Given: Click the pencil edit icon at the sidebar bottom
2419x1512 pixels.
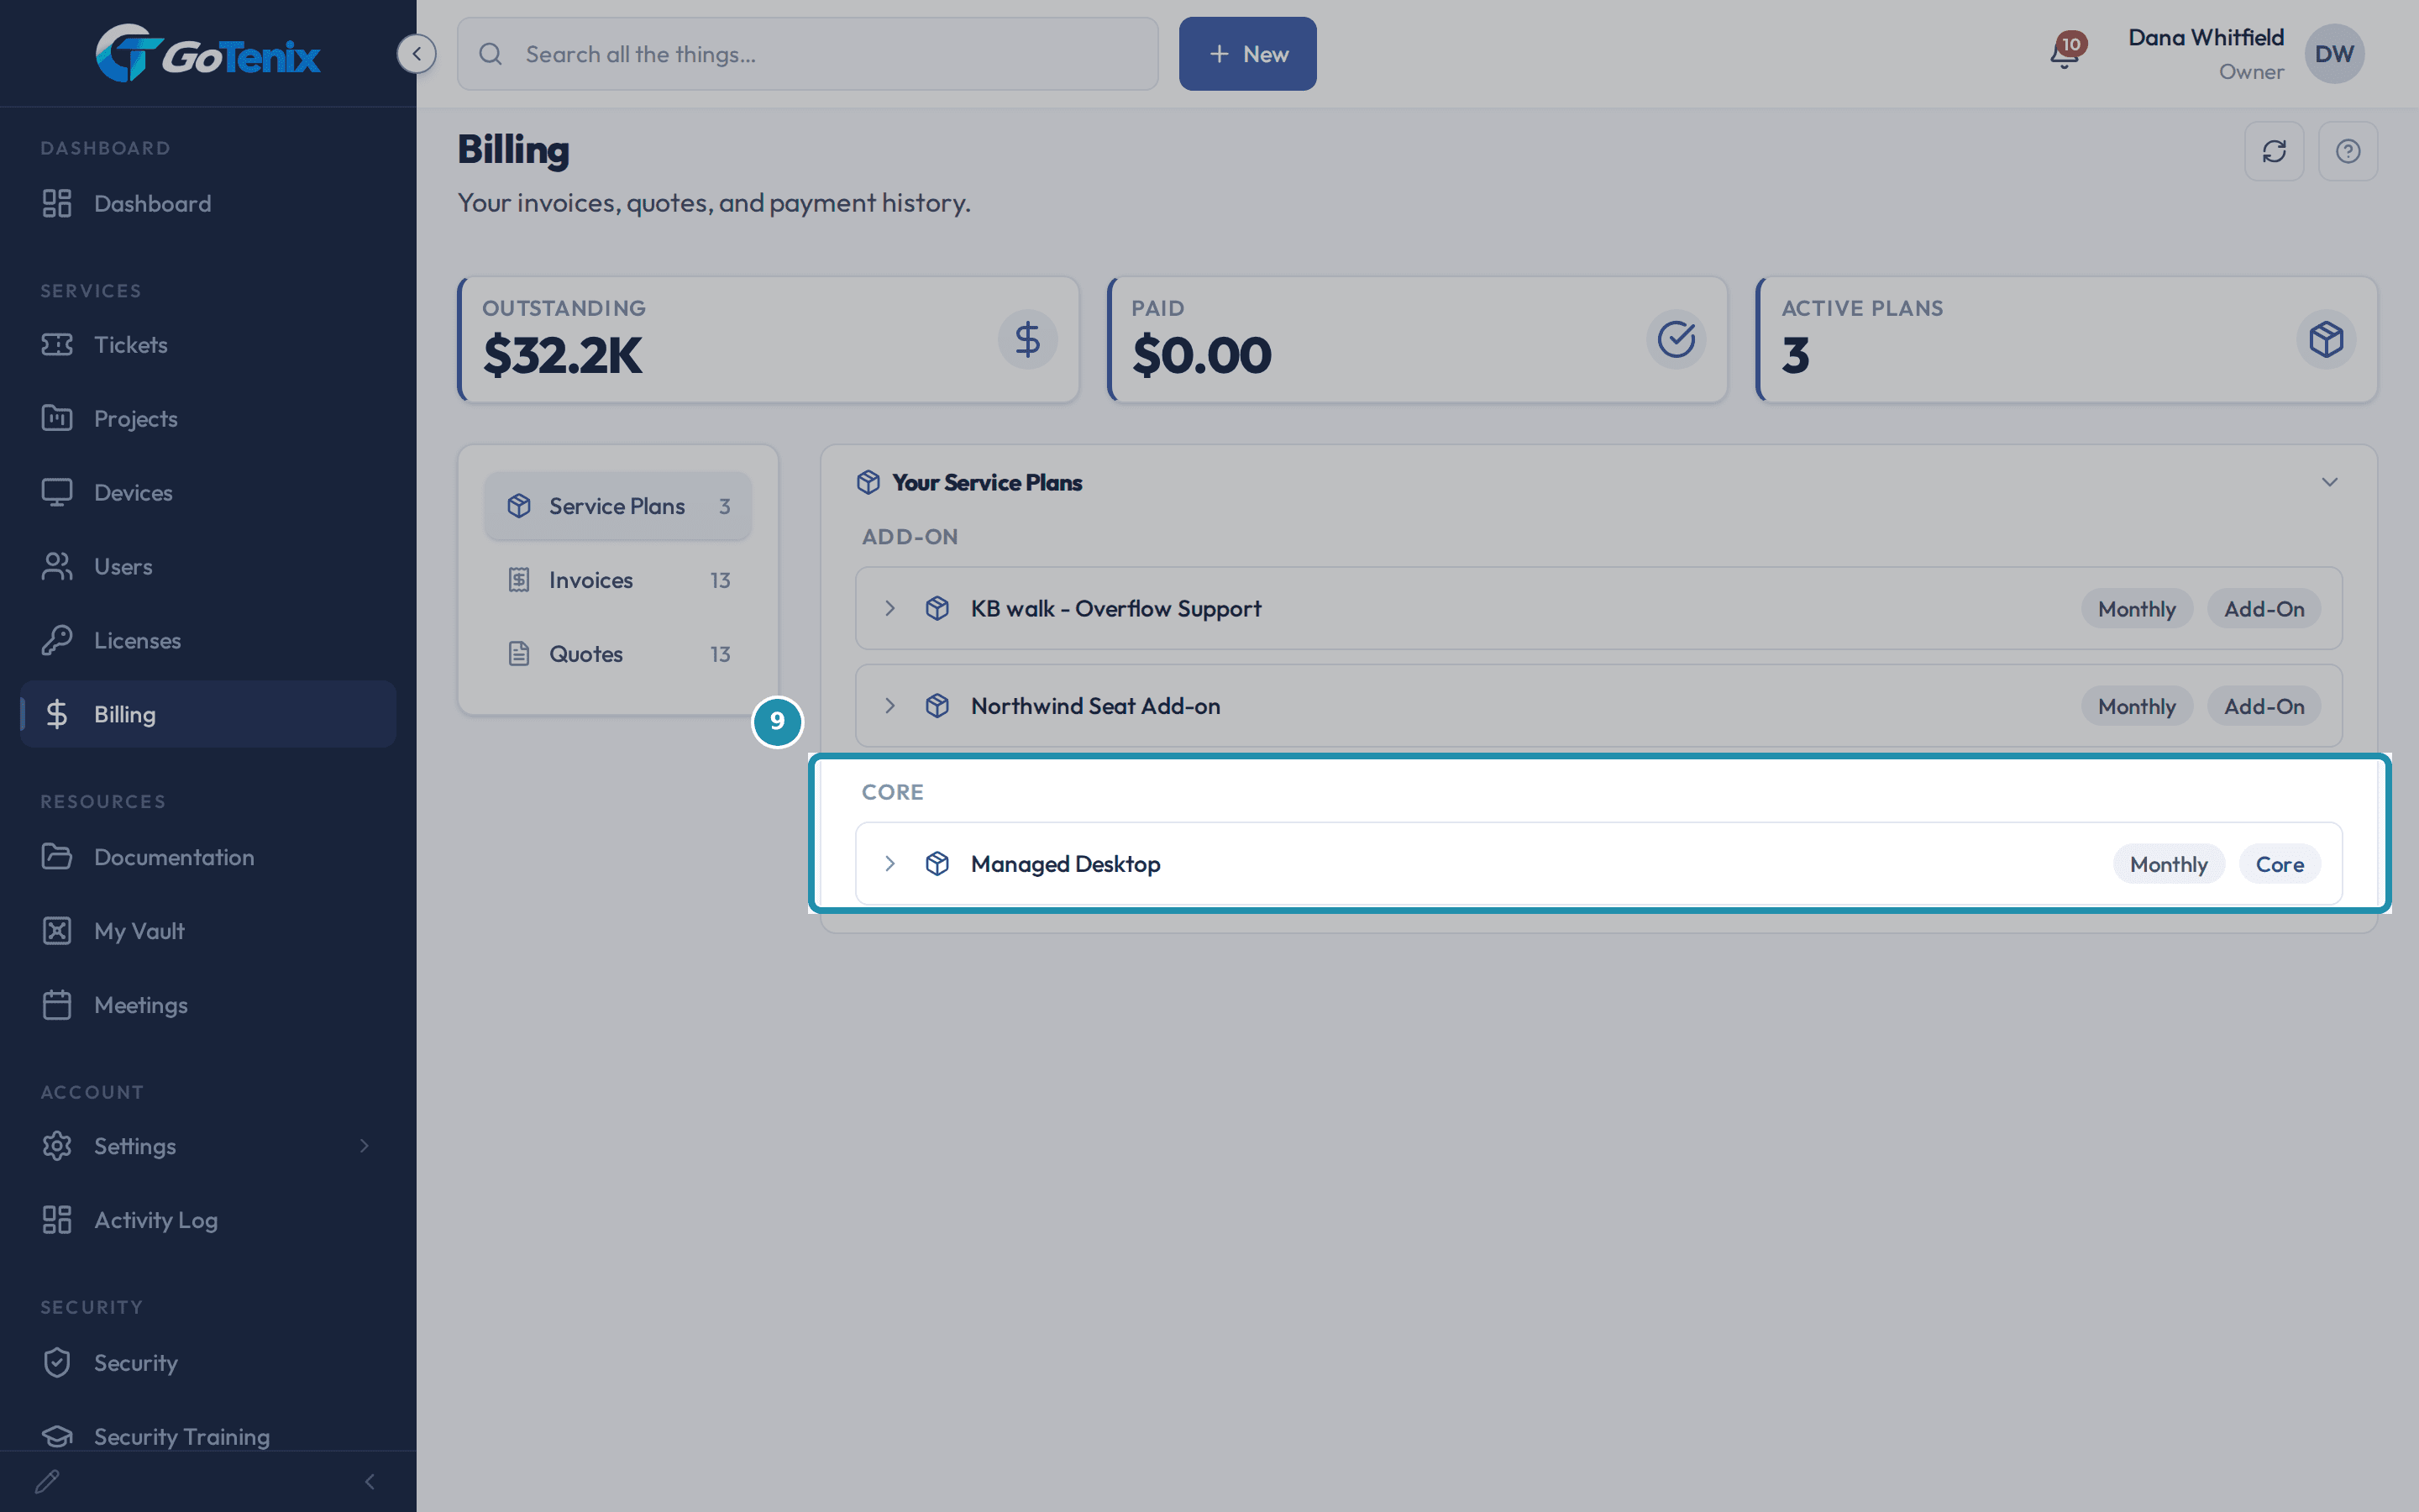Looking at the screenshot, I should click(x=47, y=1481).
